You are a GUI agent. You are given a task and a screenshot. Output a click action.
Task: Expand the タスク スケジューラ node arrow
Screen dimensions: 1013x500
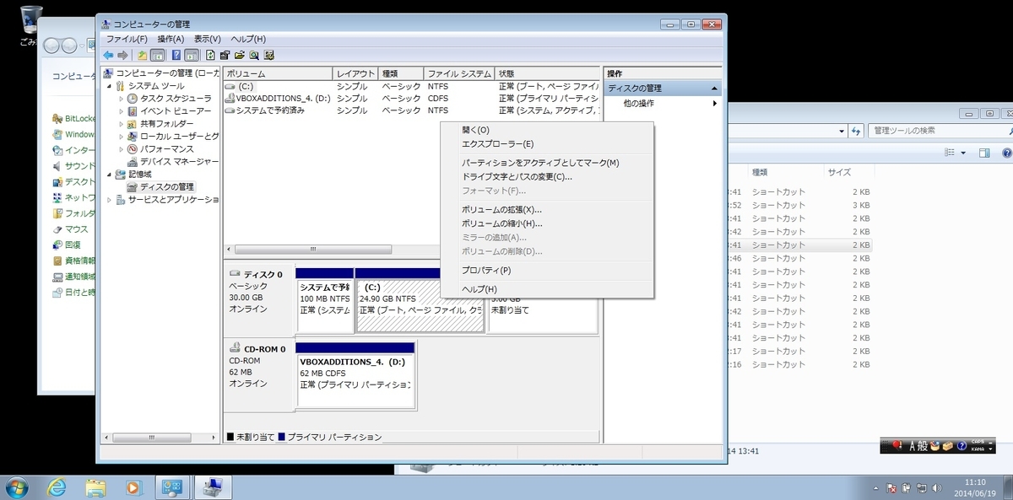(121, 99)
